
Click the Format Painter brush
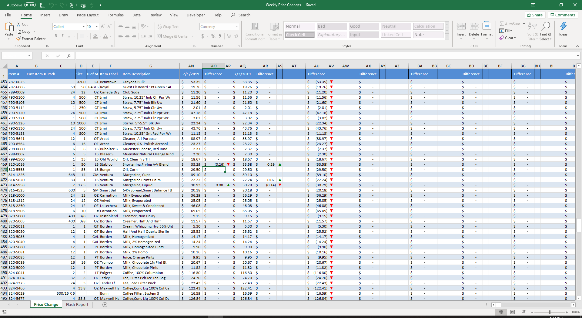18,39
